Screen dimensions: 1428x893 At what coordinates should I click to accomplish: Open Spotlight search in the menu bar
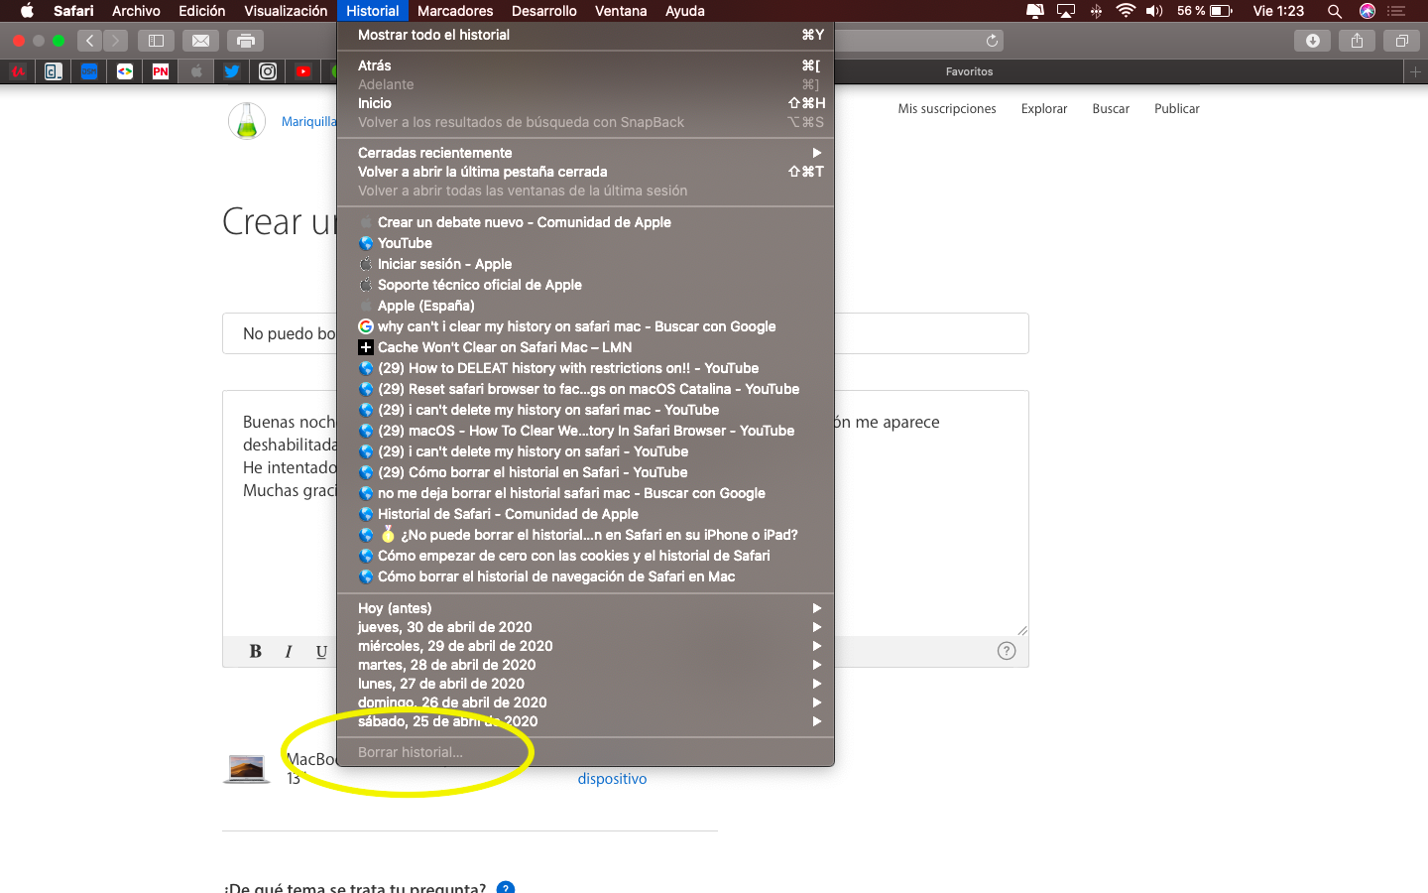tap(1335, 11)
